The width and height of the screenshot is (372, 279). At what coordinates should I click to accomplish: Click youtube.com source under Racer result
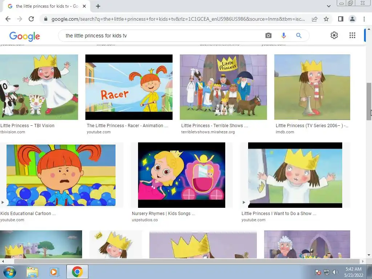(x=98, y=132)
